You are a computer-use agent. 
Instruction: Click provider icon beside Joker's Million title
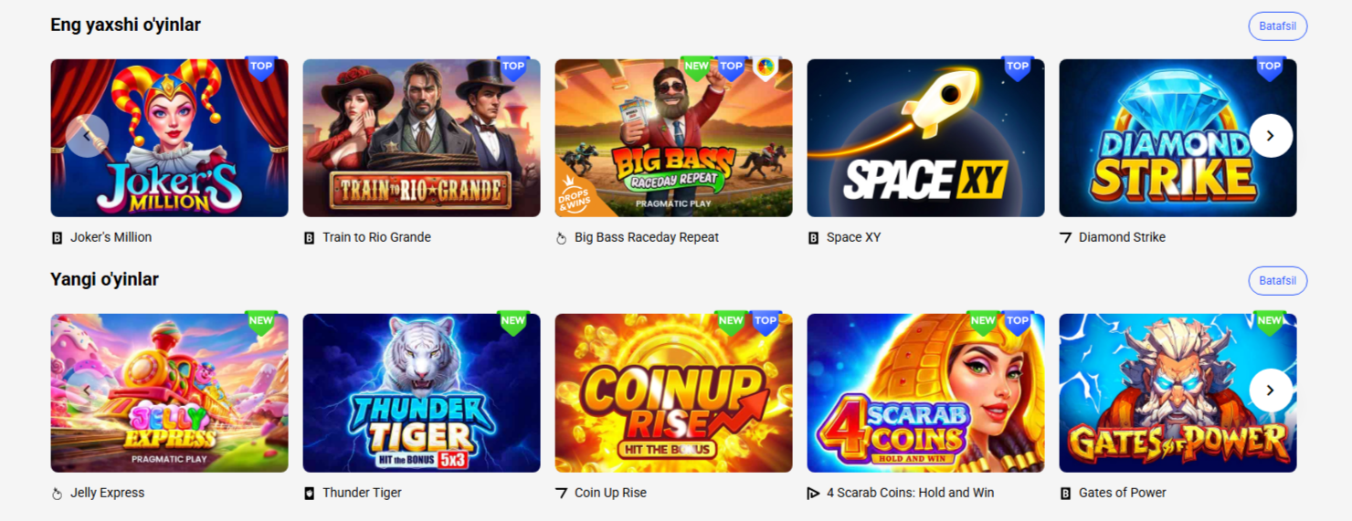click(58, 238)
